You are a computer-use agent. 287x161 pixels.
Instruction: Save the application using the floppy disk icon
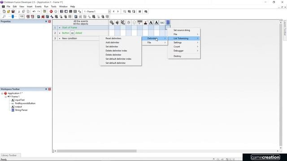tap(13, 11)
